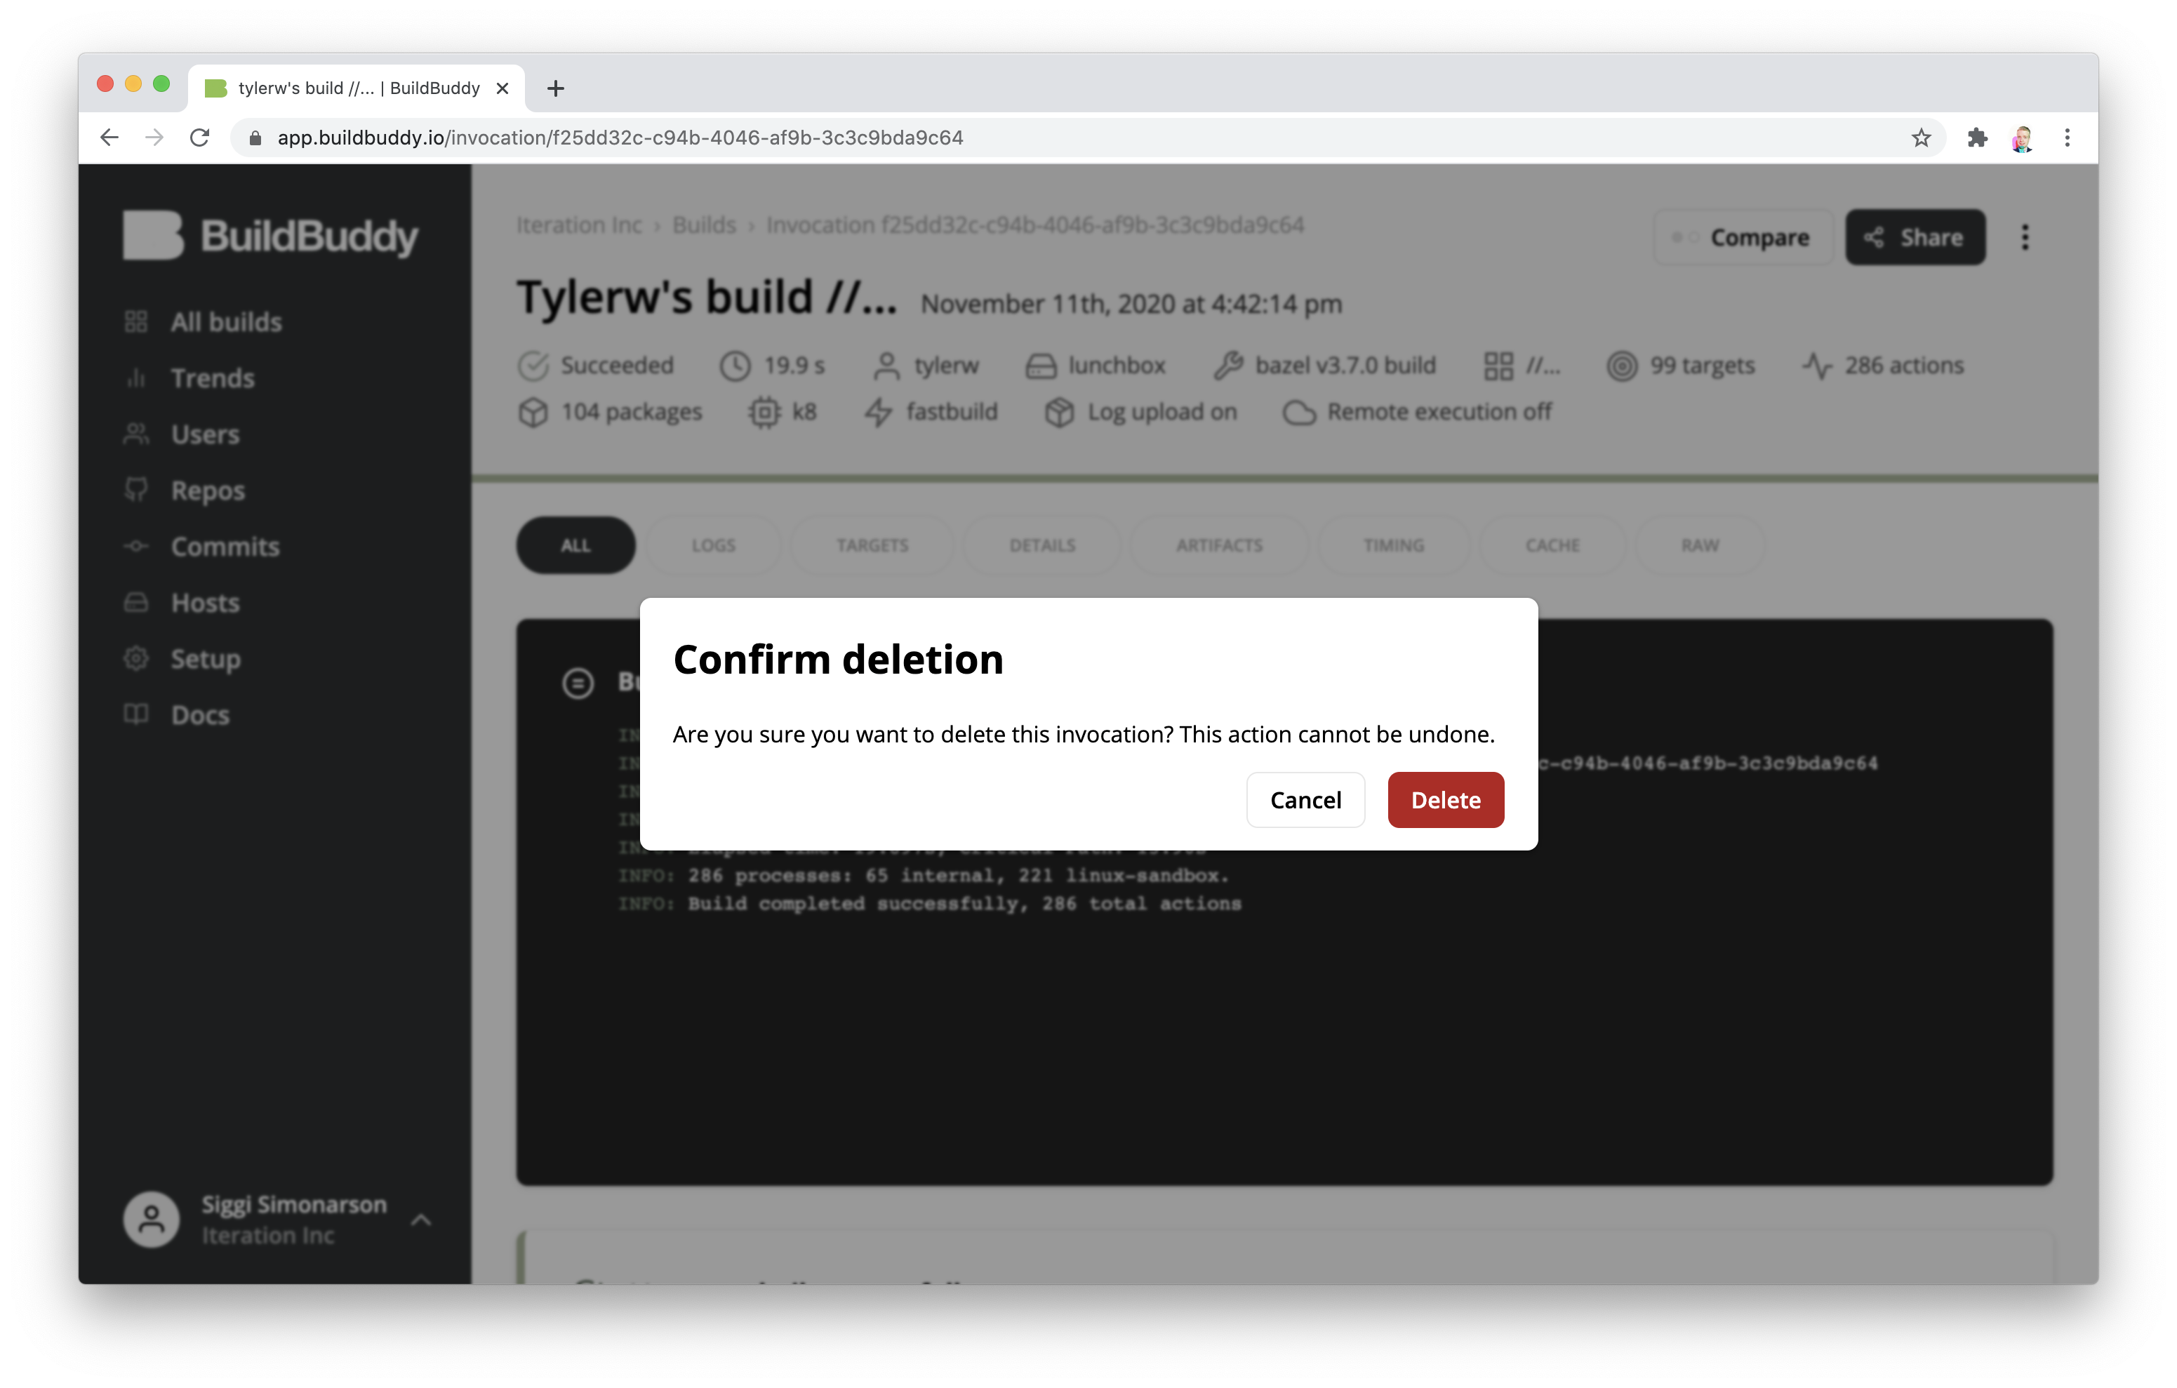Click the Users people icon

[135, 433]
